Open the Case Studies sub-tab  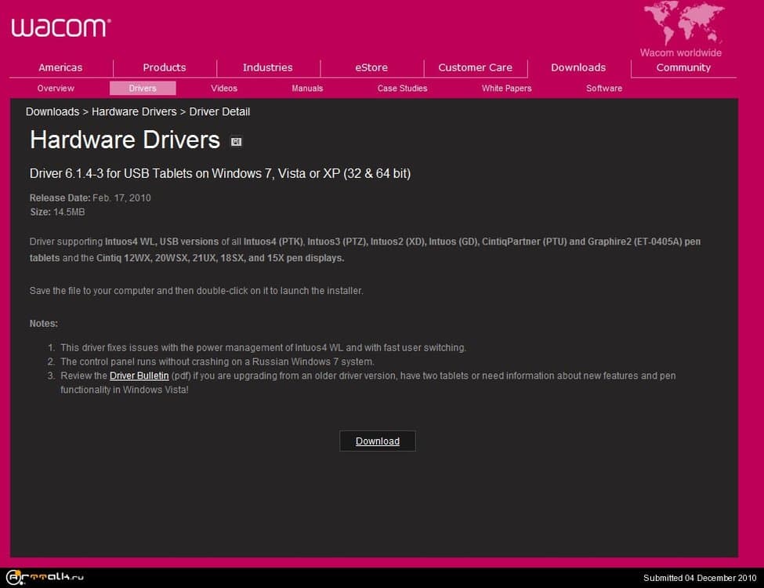[x=402, y=89]
